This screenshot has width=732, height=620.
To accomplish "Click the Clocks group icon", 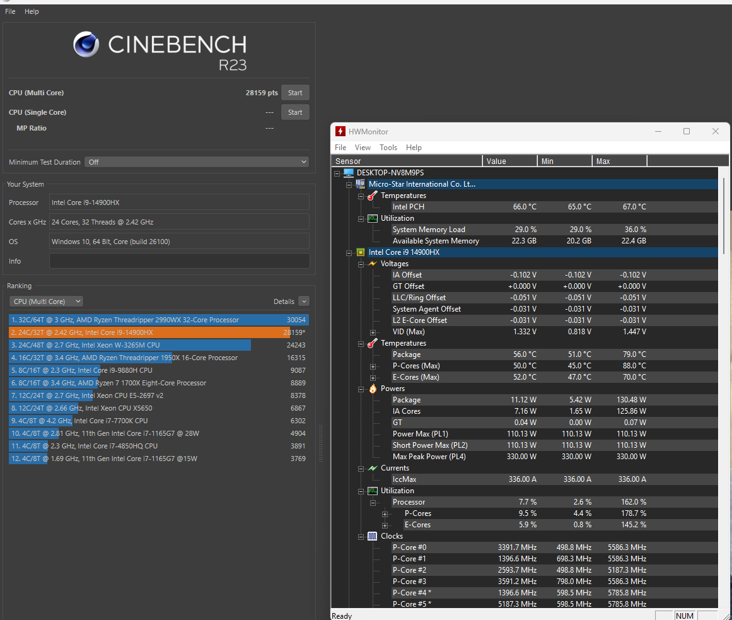I will click(372, 536).
